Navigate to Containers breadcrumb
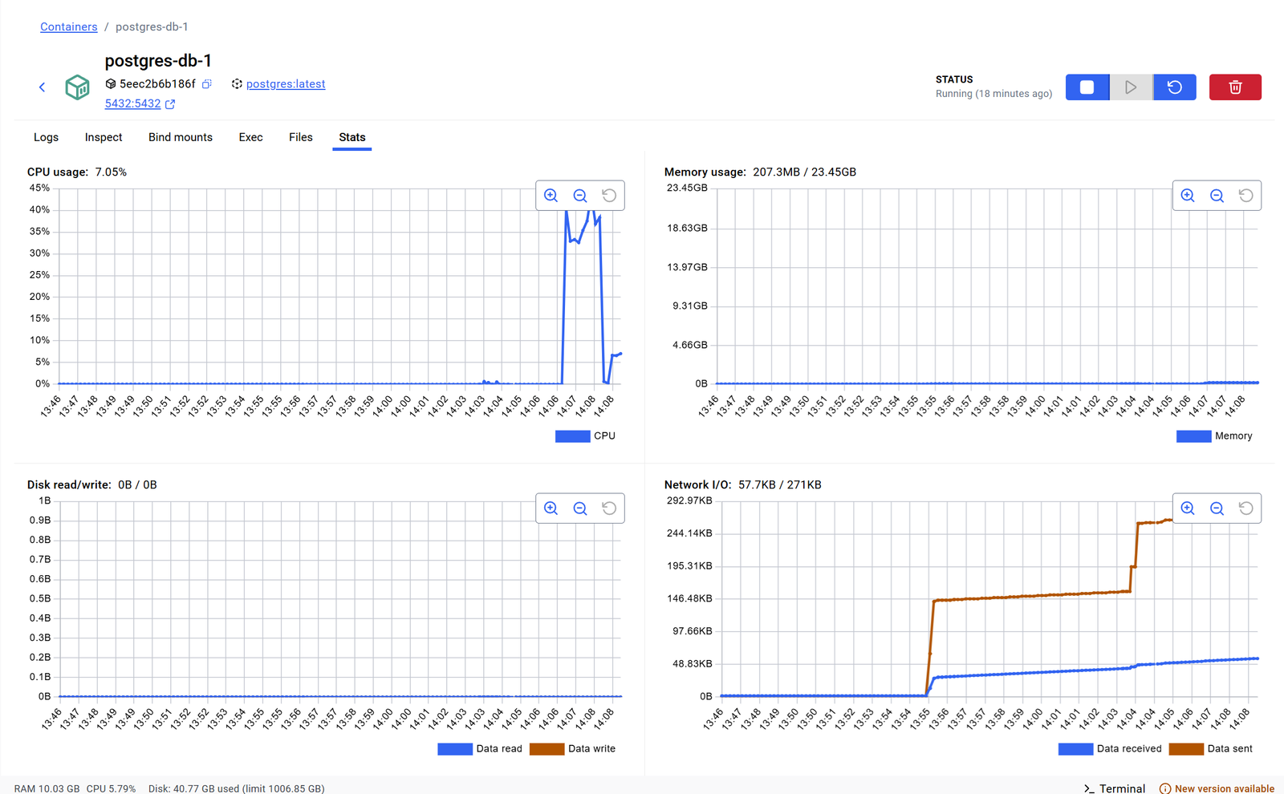 tap(69, 26)
